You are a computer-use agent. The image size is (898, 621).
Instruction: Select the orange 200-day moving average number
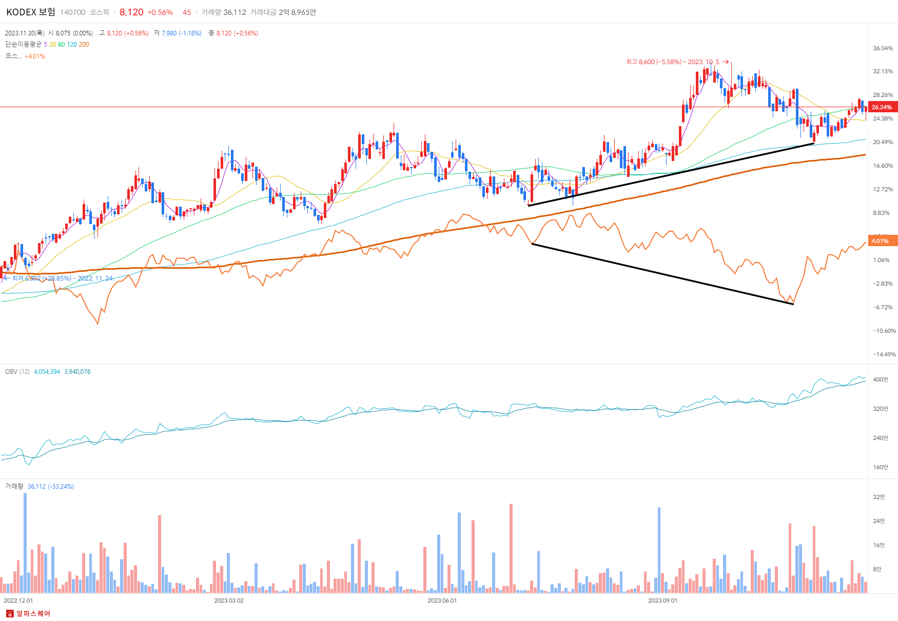click(x=84, y=45)
